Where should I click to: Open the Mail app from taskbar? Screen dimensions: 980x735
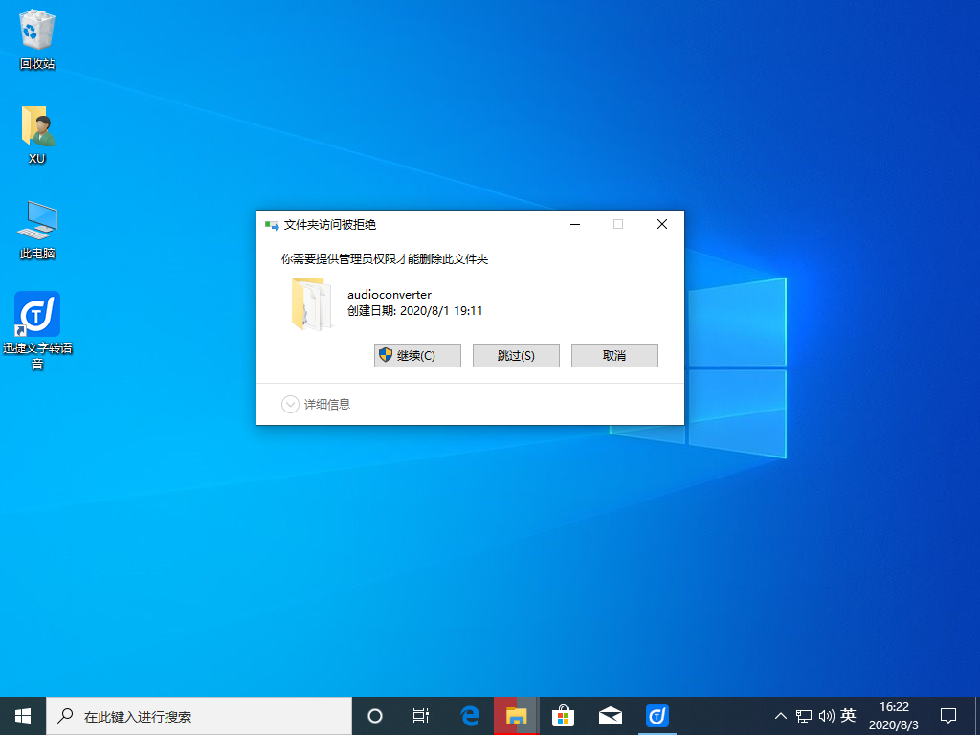[611, 715]
